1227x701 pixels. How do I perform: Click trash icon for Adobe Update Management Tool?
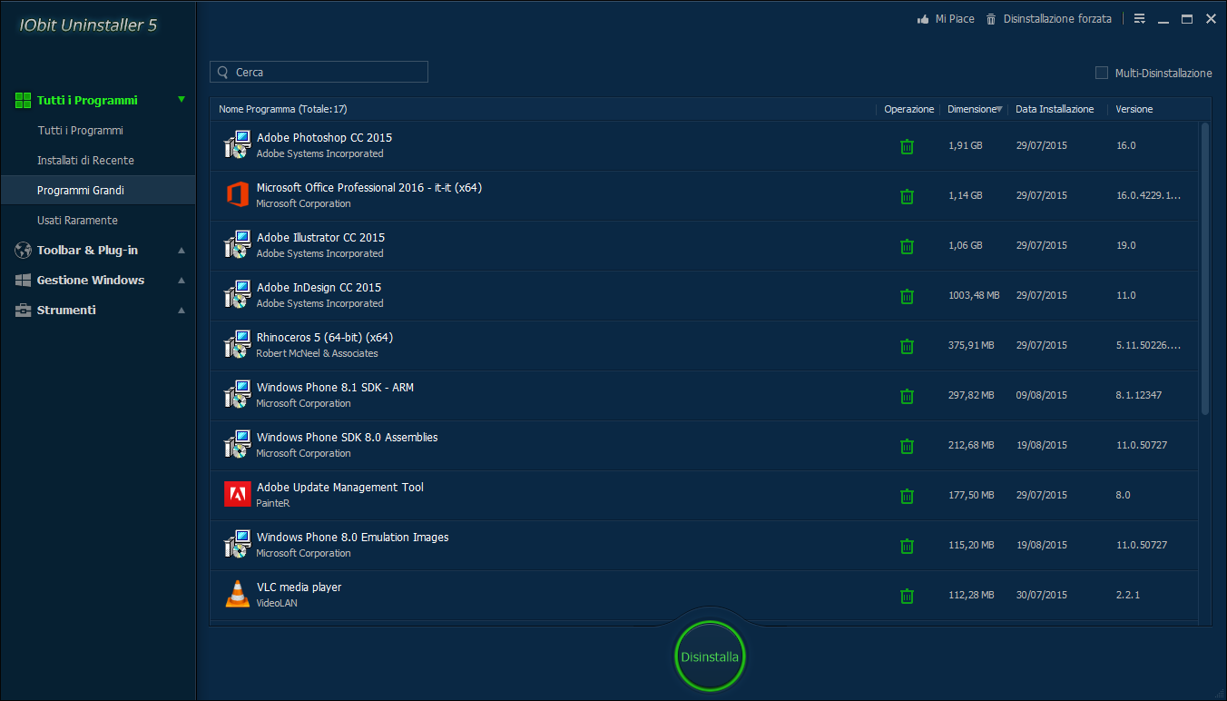click(x=907, y=496)
